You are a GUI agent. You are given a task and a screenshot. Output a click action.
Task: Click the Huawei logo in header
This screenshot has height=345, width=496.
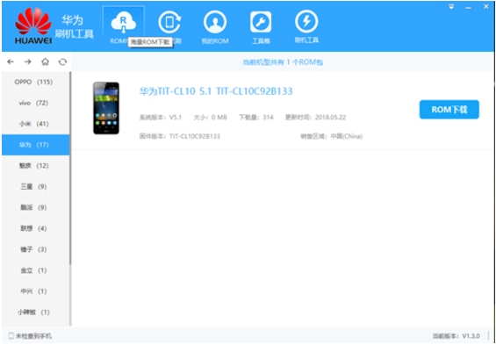33,25
